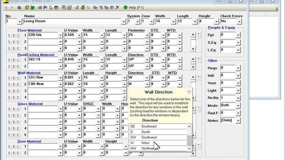The width and height of the screenshot is (285, 160).
Task: Open the Mode Both dropdown arrow
Action: [x=238, y=105]
